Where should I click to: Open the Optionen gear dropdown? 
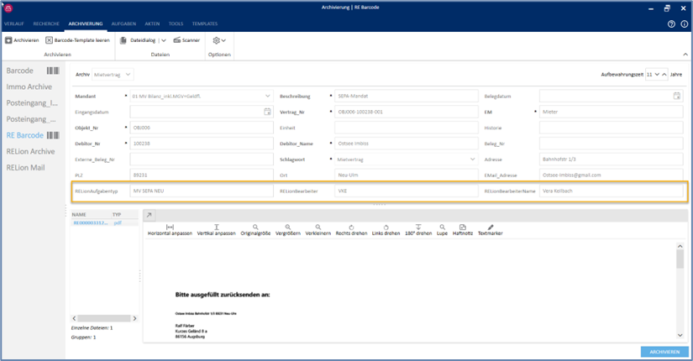[x=218, y=40]
